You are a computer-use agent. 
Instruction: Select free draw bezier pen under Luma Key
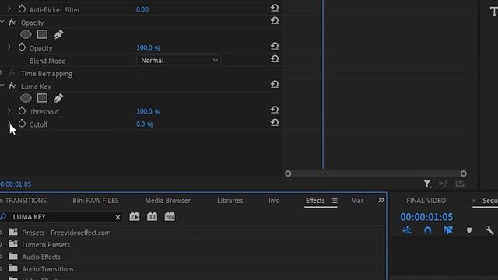[58, 98]
